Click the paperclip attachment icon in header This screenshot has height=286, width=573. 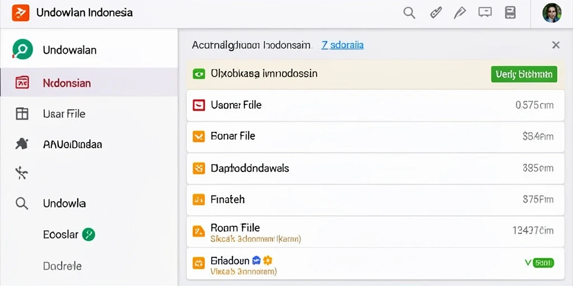click(x=435, y=13)
